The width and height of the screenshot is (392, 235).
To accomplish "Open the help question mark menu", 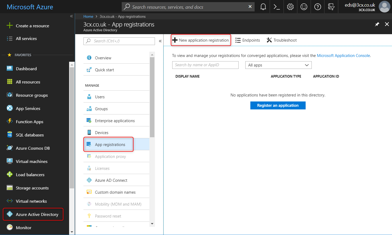I will click(x=317, y=7).
